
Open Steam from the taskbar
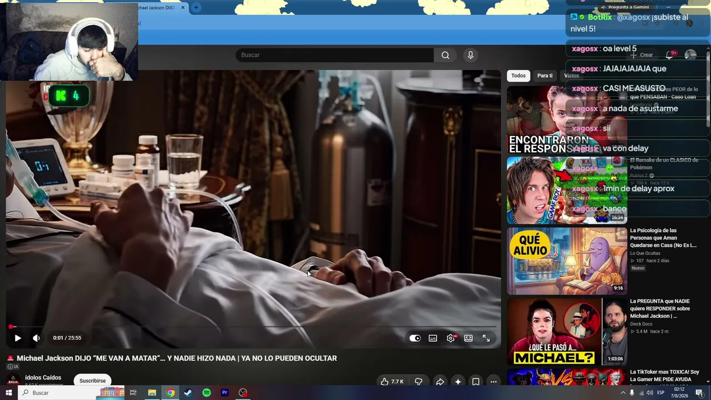click(x=188, y=393)
